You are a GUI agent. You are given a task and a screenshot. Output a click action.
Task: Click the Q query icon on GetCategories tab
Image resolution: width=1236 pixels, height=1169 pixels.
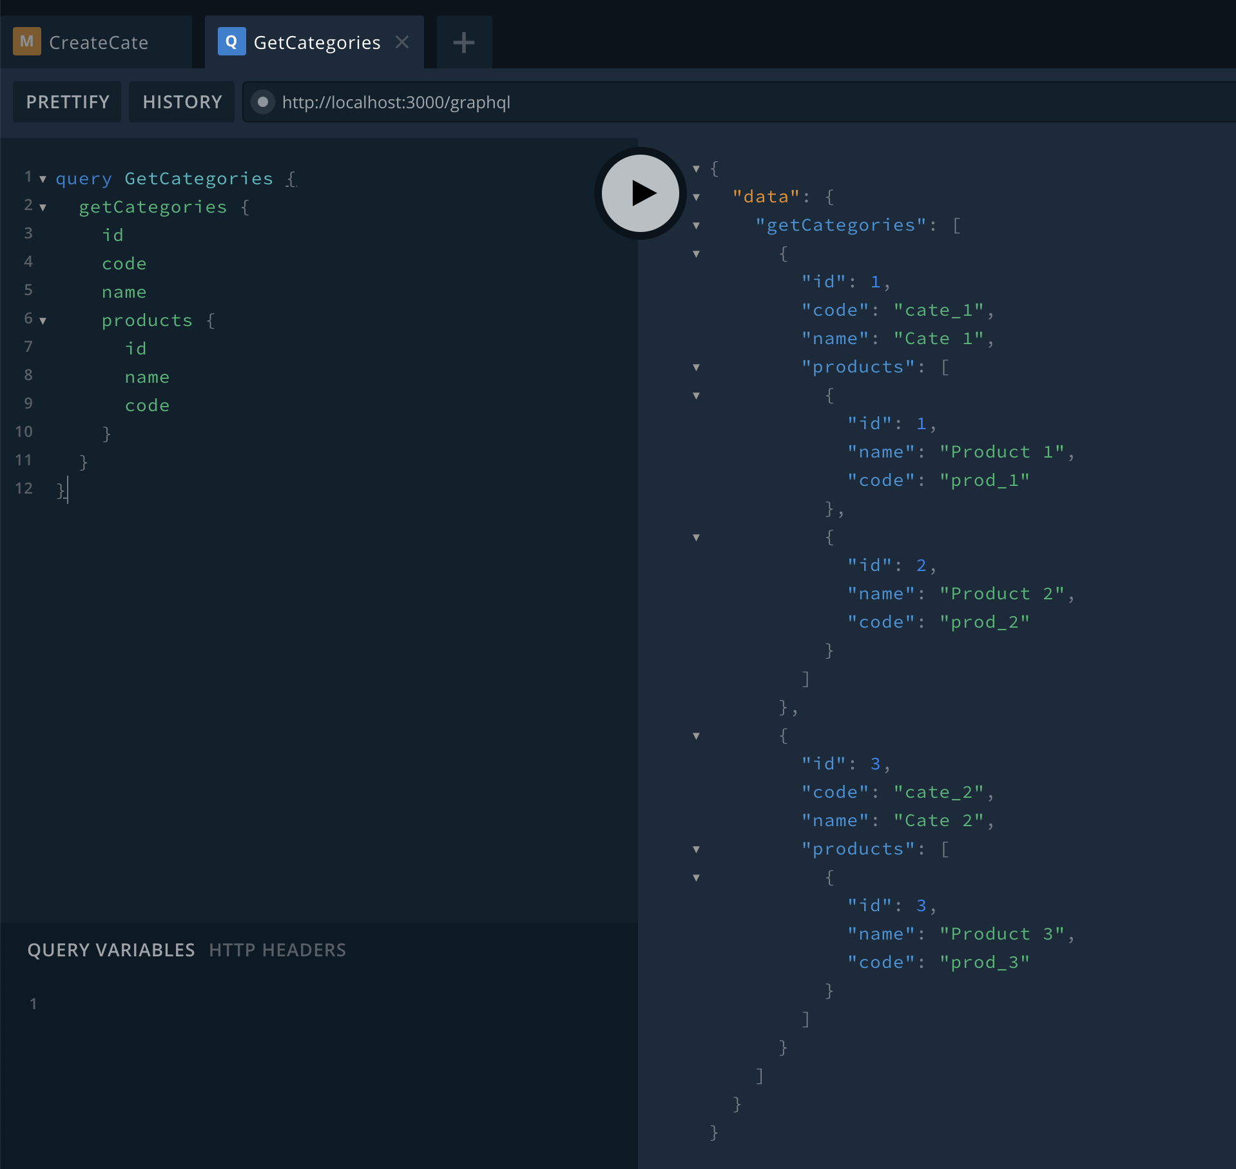point(231,42)
